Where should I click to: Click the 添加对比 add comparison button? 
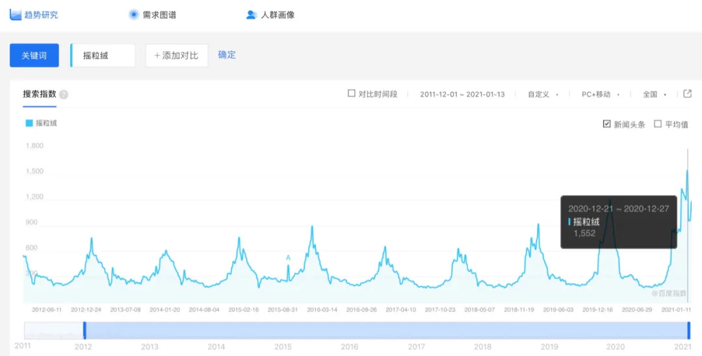176,55
